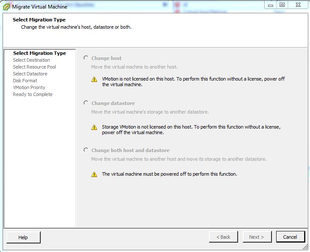Viewport: 310px width, 252px height.
Task: Open Help for the wizard
Action: [x=23, y=237]
